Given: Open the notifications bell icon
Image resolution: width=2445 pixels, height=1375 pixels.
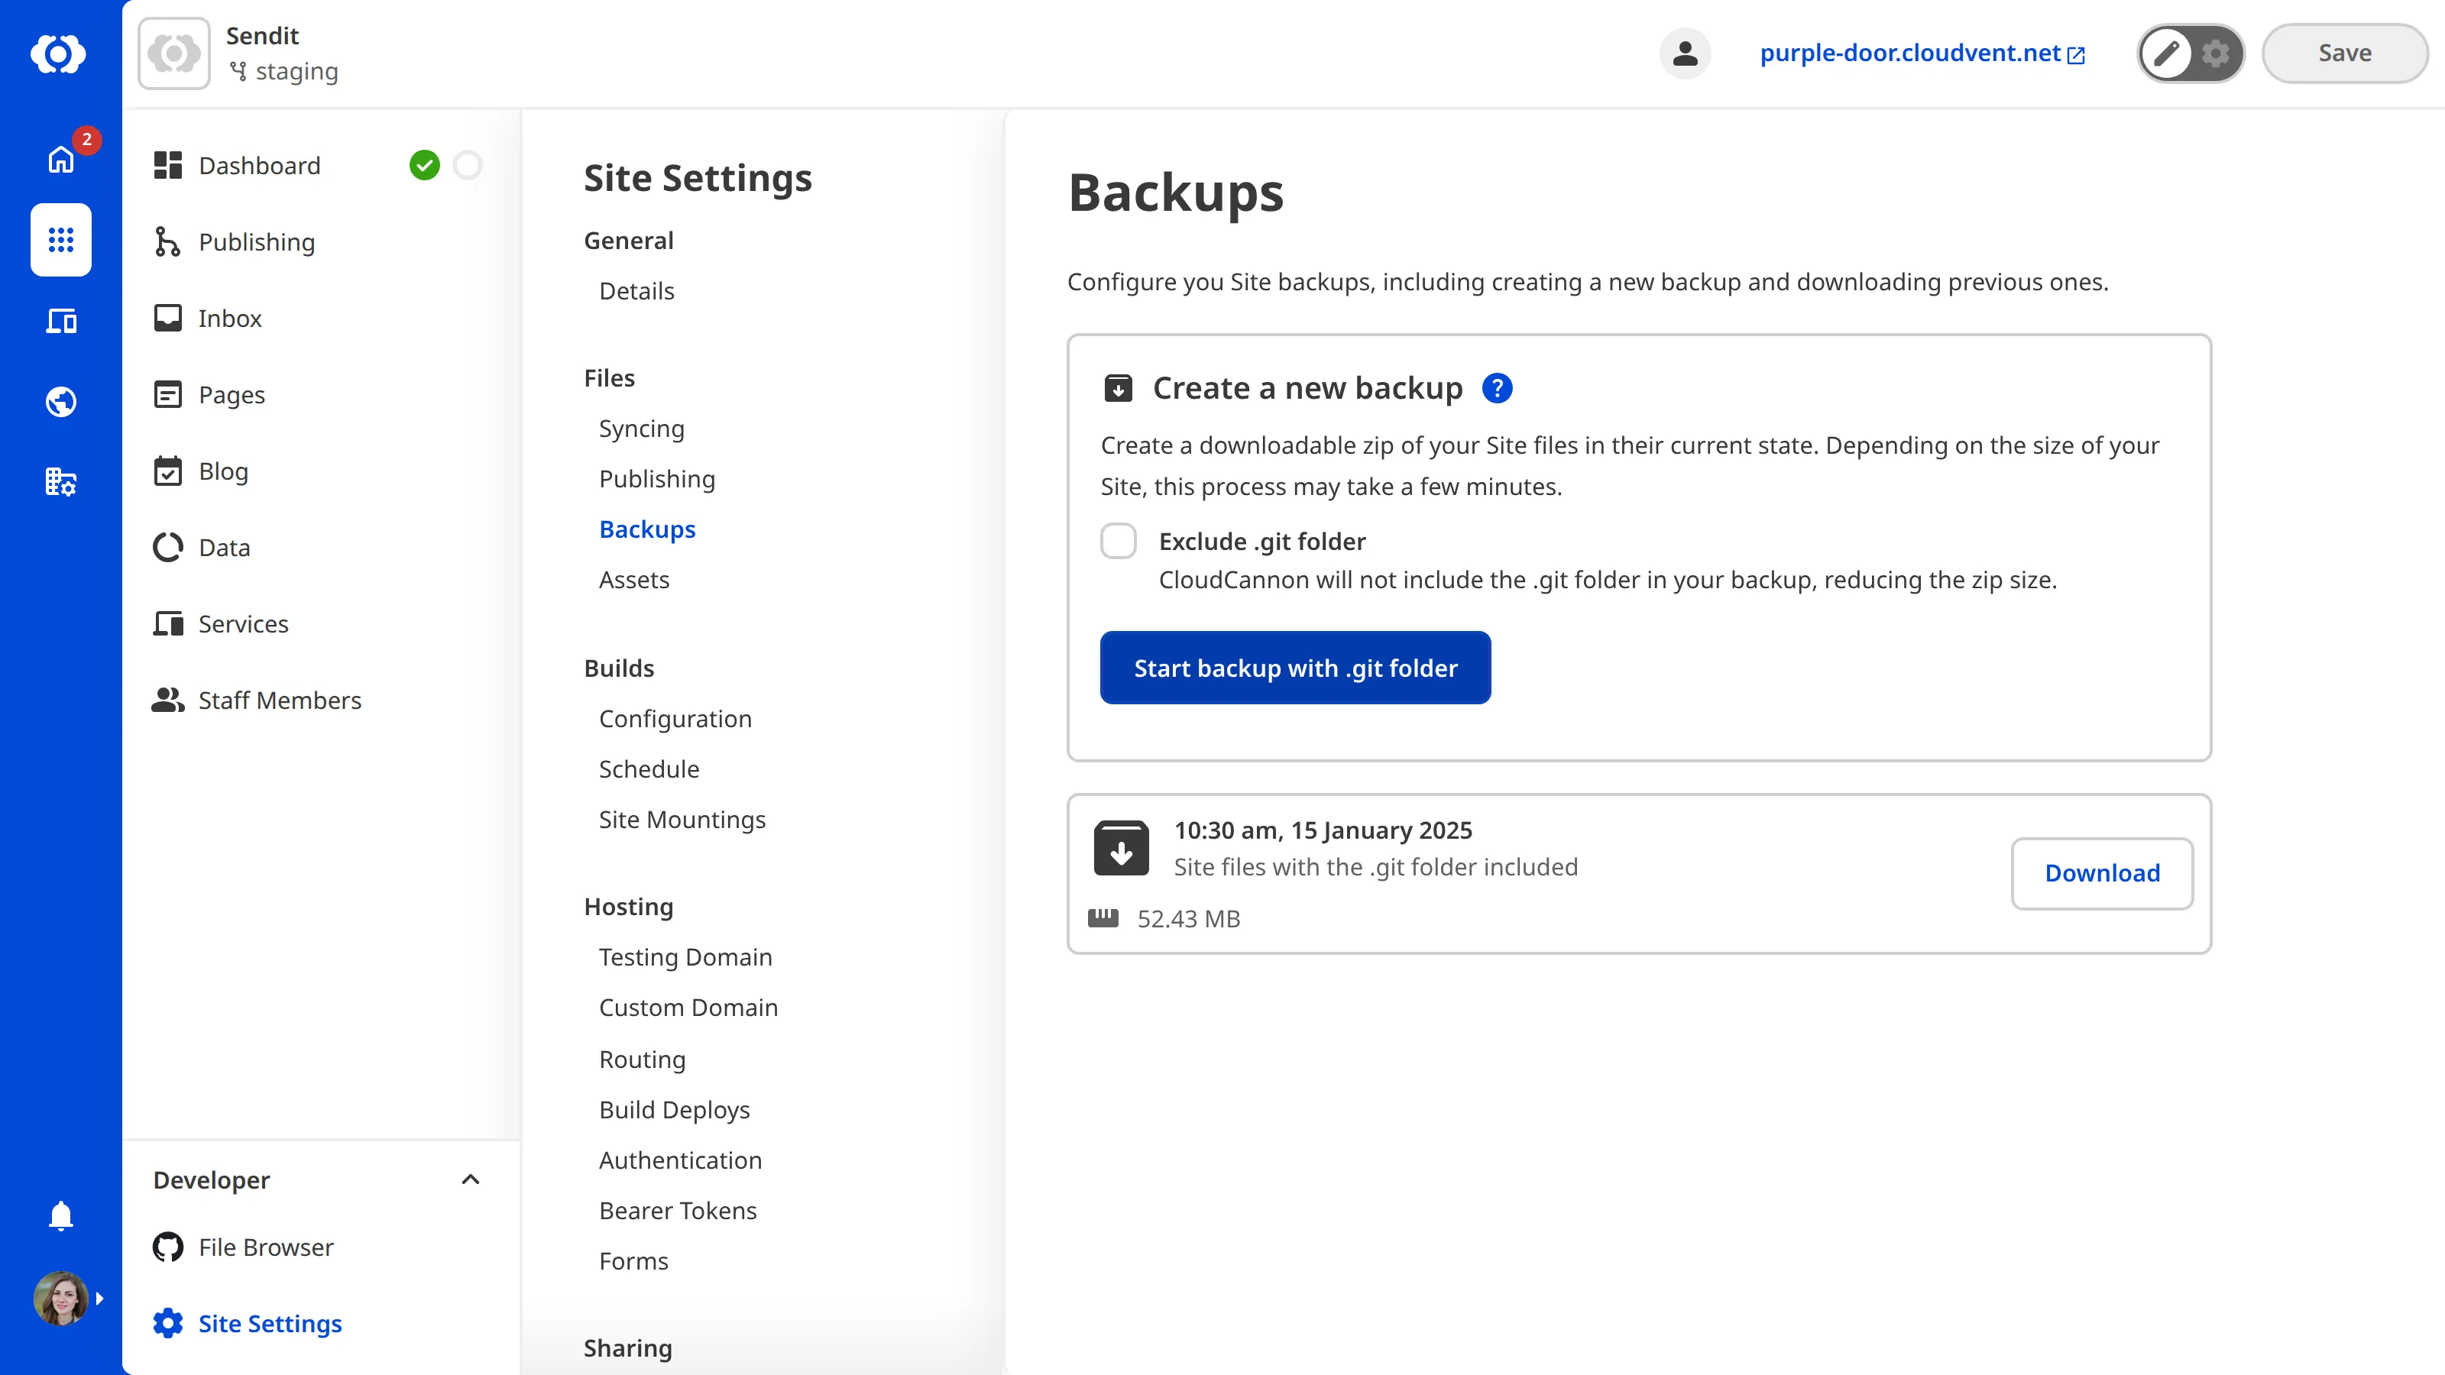Looking at the screenshot, I should (x=60, y=1215).
